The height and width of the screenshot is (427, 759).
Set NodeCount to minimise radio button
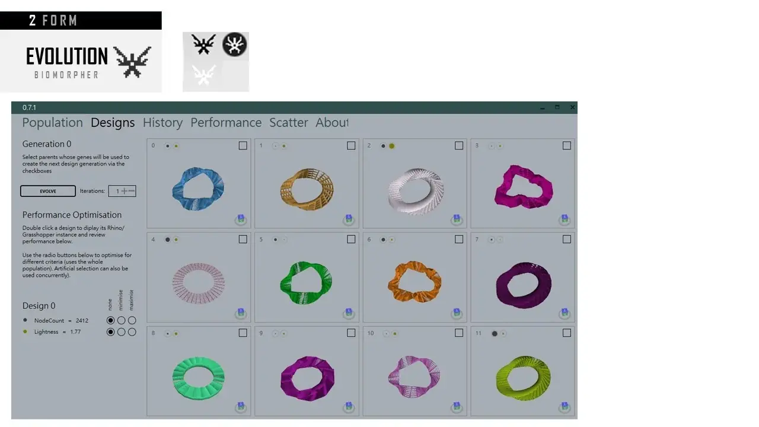tap(121, 320)
